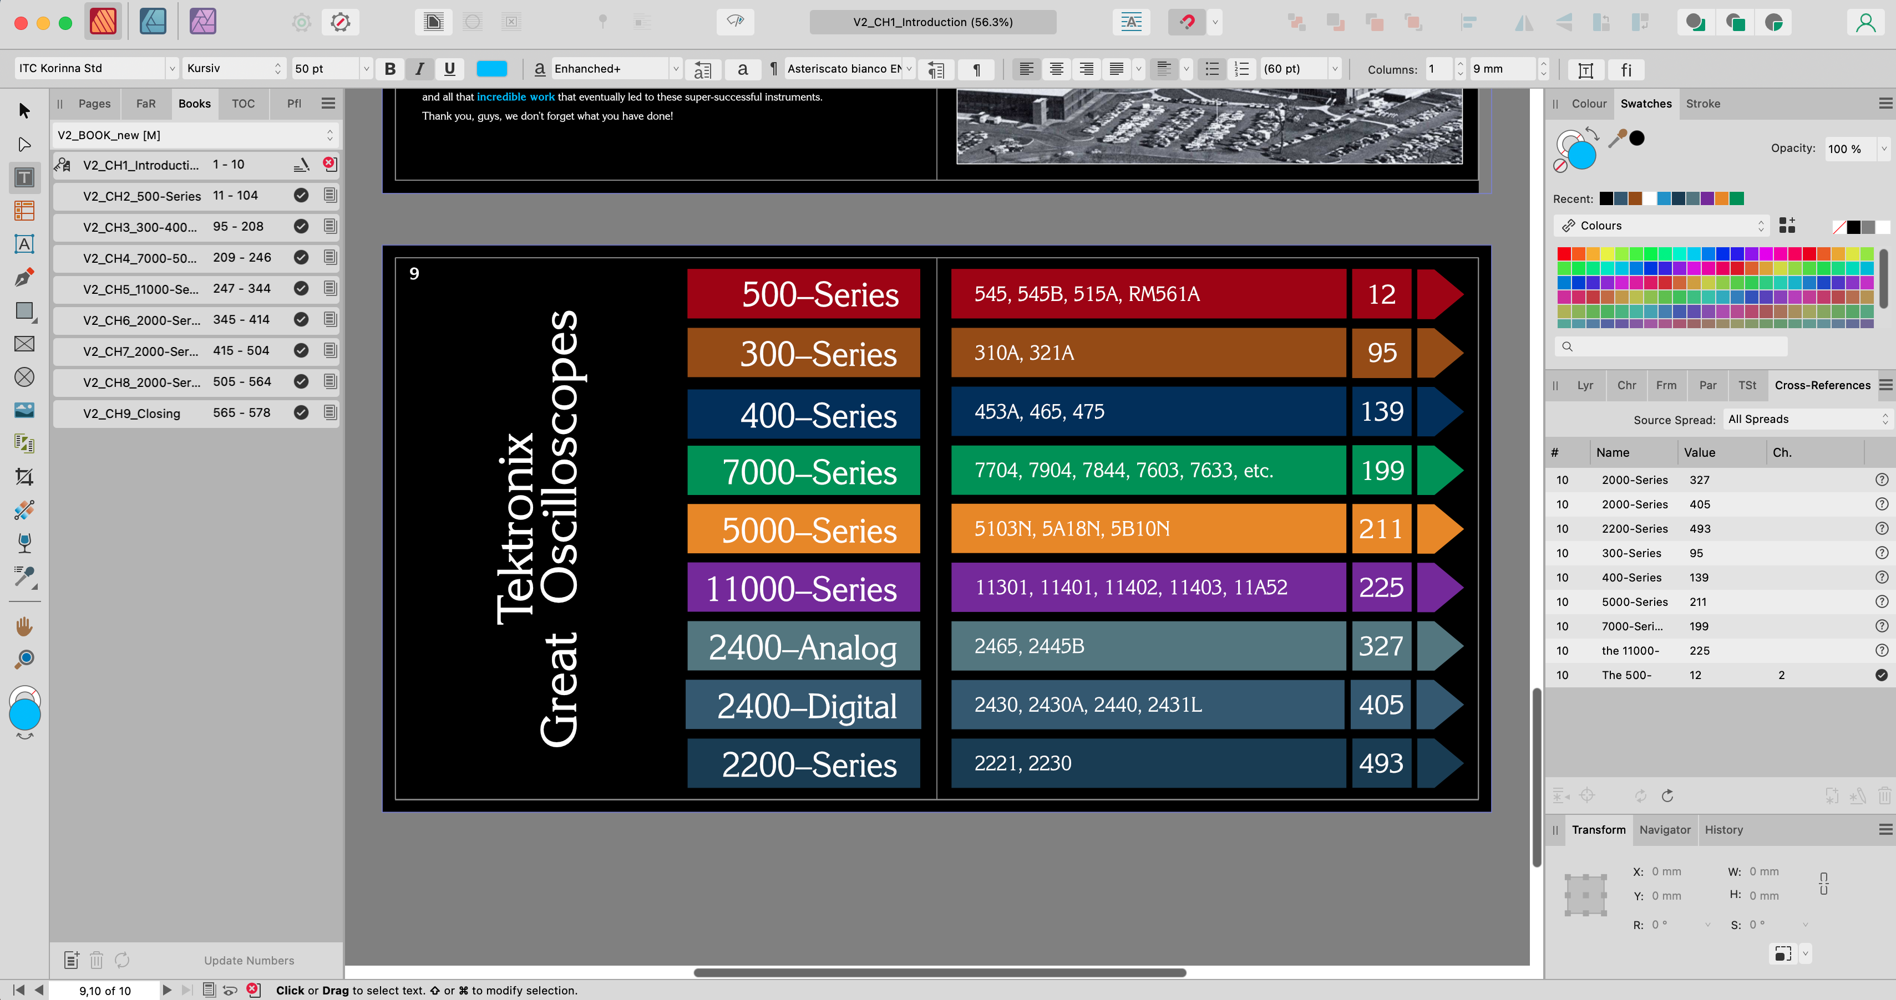This screenshot has height=1000, width=1896.
Task: Switch to Photo Persona icon
Action: pyautogui.click(x=202, y=21)
